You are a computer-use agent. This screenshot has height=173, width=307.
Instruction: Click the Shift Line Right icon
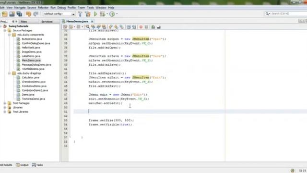[x=134, y=27]
